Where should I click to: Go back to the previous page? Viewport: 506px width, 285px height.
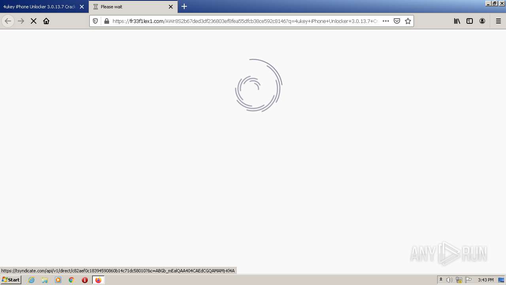8,21
